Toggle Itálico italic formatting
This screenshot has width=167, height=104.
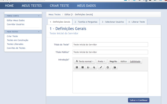123,61
